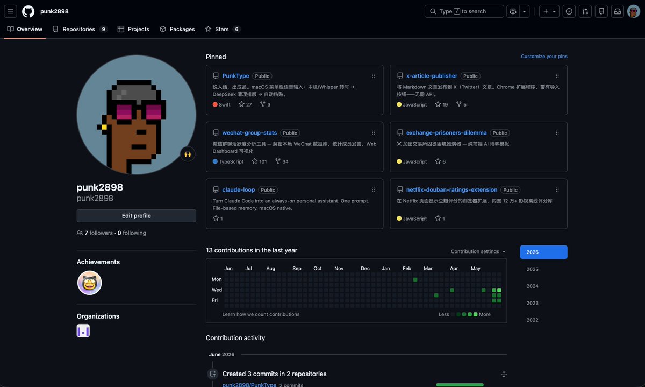Open Copilot chat icon in header

coord(513,11)
